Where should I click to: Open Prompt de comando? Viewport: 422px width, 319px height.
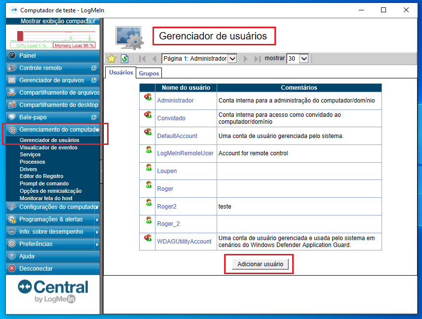tap(44, 183)
